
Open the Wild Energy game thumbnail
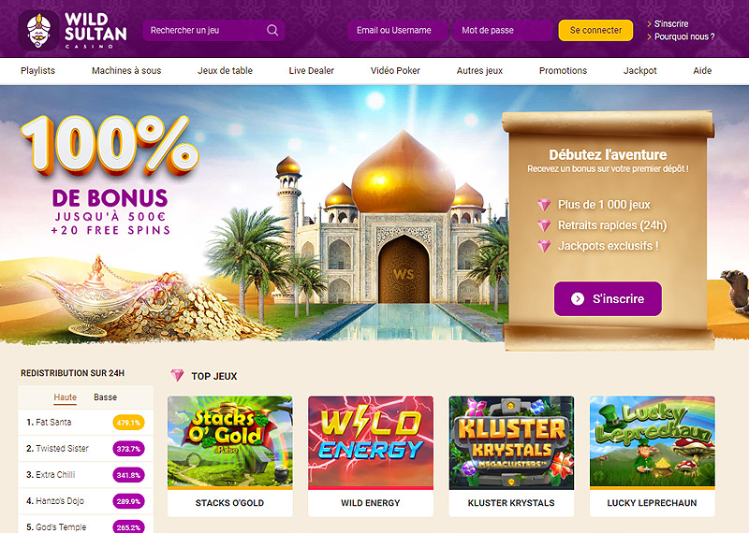point(371,443)
